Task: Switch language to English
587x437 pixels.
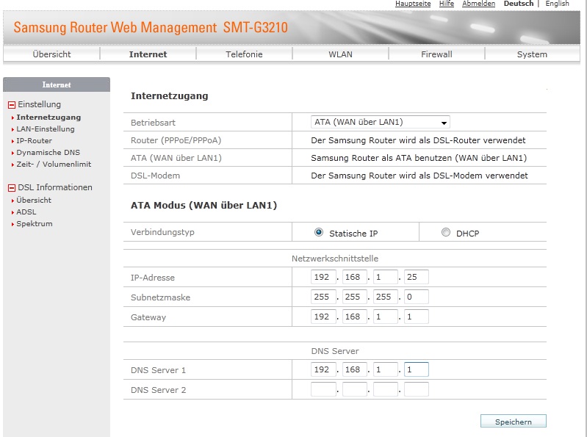Action: [557, 4]
